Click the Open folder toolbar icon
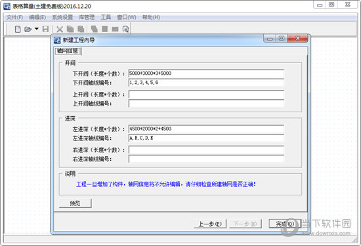361x246 pixels. coord(28,30)
